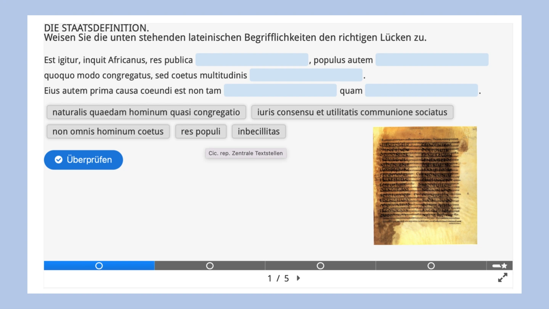Click the ancient manuscript image

point(425,185)
